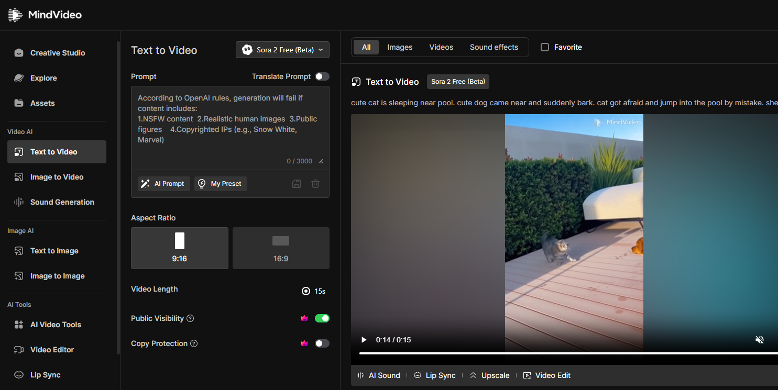Go to Explore in the sidebar

point(57,78)
